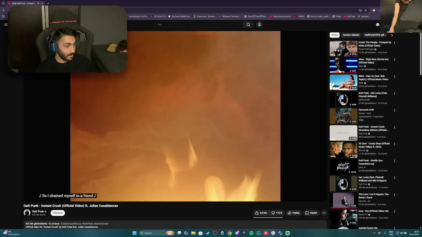Go back with the browser back arrow

pyautogui.click(x=4, y=10)
